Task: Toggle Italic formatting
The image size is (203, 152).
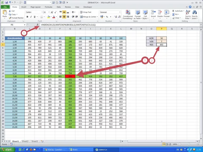Action: (x=31, y=17)
